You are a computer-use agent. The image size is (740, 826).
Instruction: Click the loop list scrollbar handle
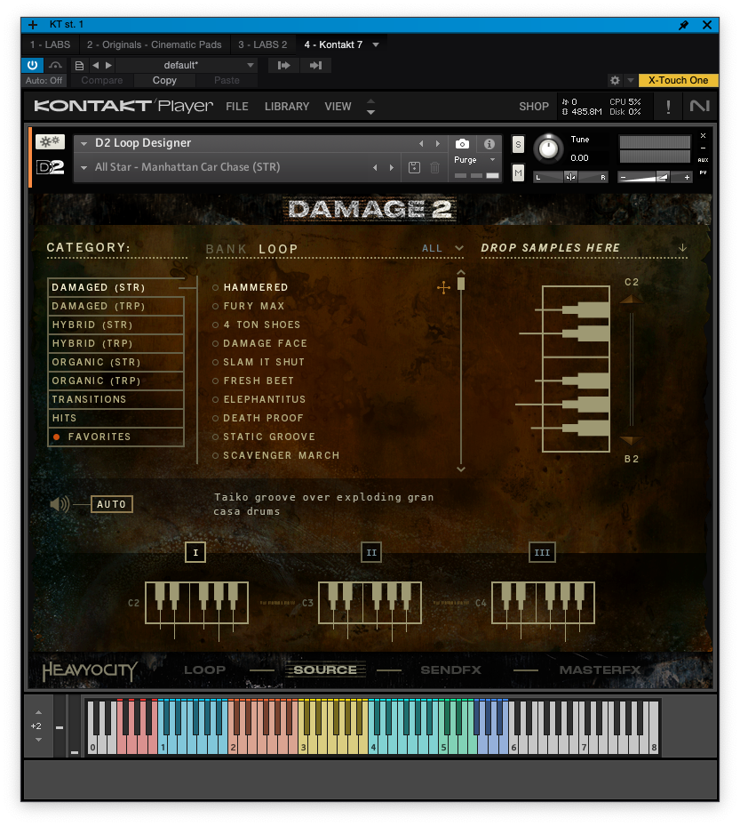[x=460, y=284]
